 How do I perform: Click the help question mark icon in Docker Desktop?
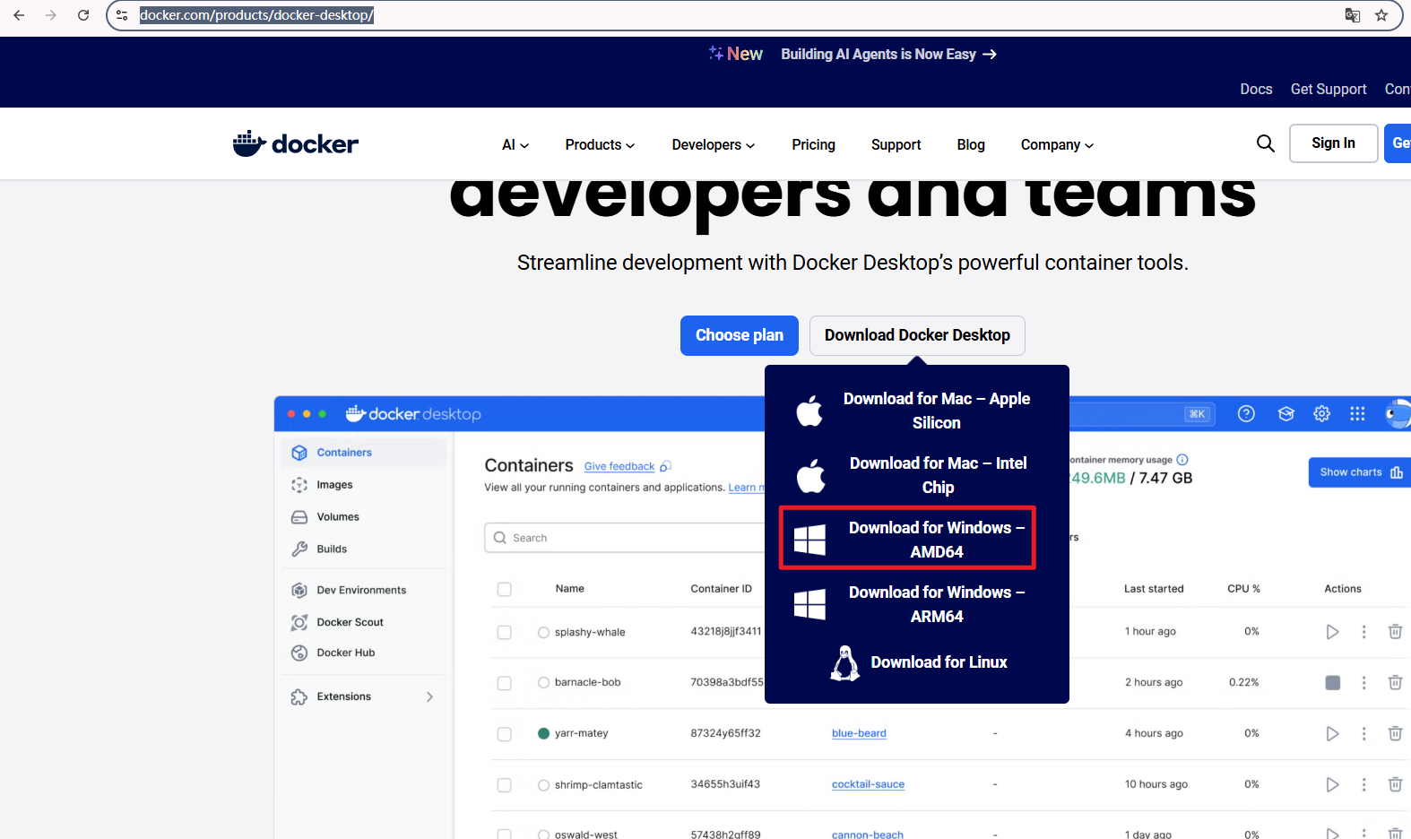[1246, 413]
